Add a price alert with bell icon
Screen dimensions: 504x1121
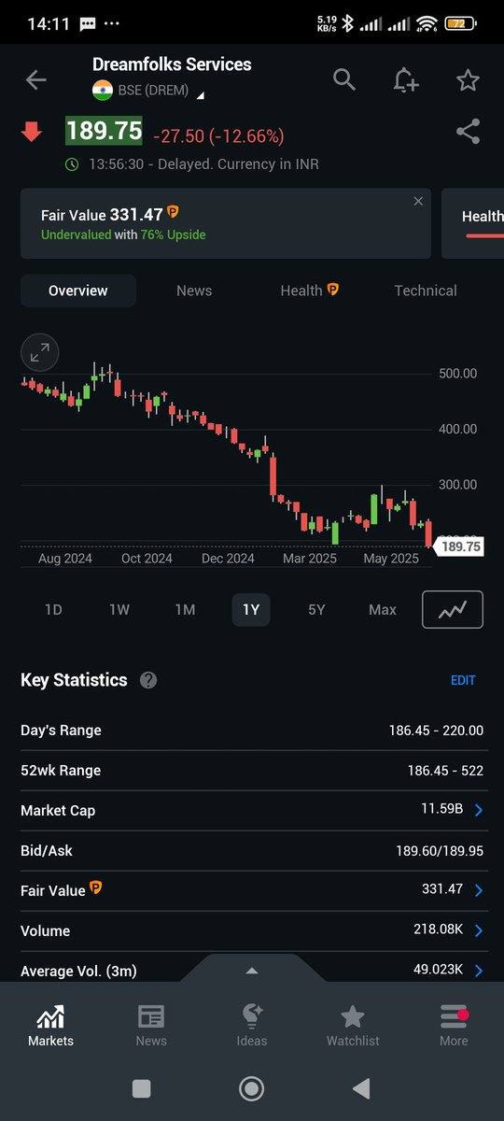tap(406, 80)
